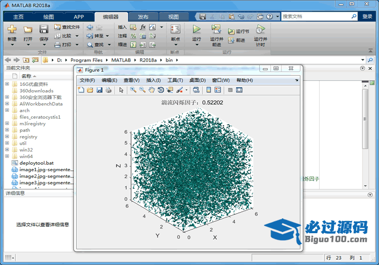Open Figure 1 Insert (插入) menu
The image size is (379, 265).
tap(154, 80)
